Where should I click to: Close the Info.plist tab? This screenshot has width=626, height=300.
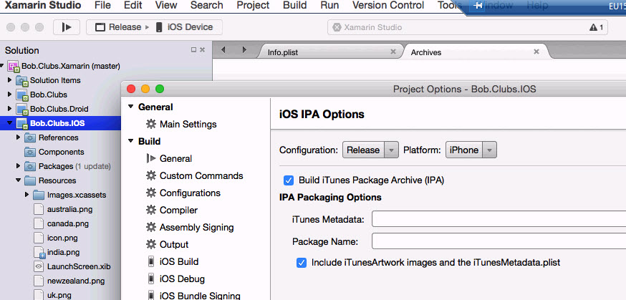[x=393, y=52]
